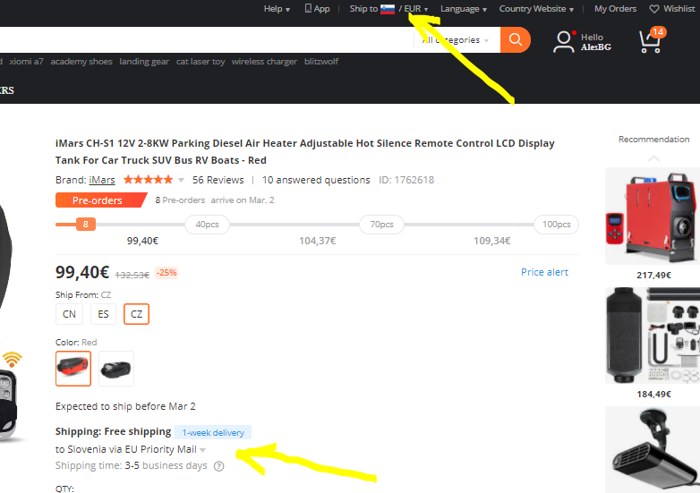Image resolution: width=700 pixels, height=493 pixels.
Task: View the 56 Reviews
Action: 218,180
